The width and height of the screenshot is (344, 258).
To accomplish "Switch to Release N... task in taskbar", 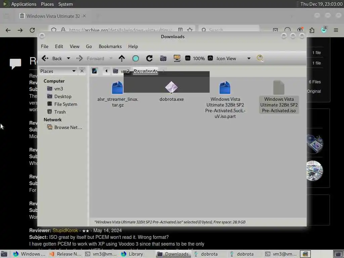I will [x=65, y=254].
